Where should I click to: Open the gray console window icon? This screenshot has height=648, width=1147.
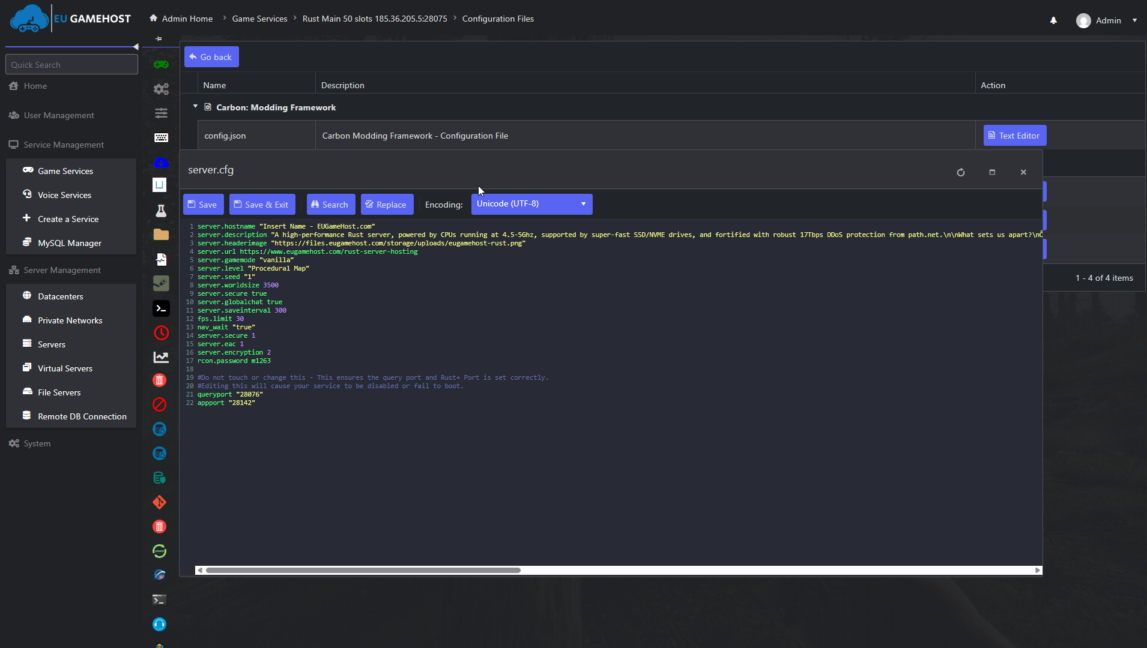(159, 599)
